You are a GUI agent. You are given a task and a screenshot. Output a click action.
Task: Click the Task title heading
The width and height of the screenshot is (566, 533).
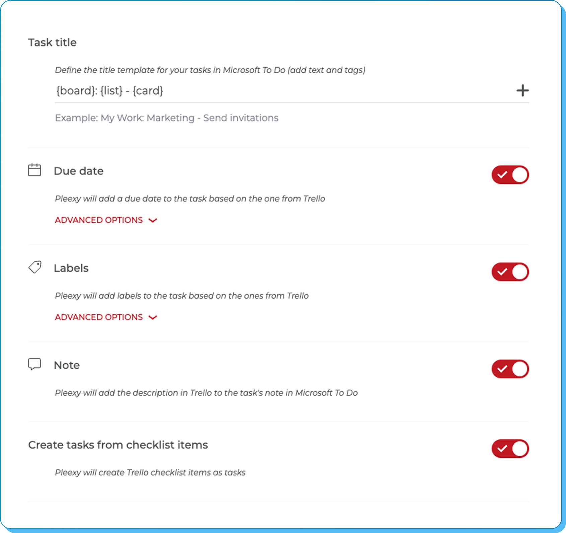52,43
